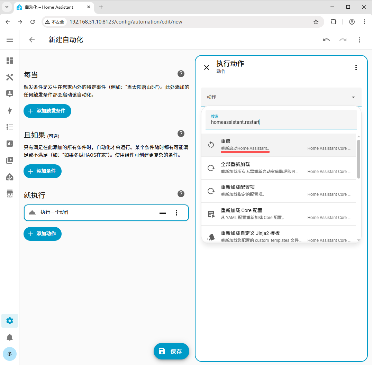Open Chrome three-dot menu
Viewport: 372px width, 365px height.
point(364,22)
